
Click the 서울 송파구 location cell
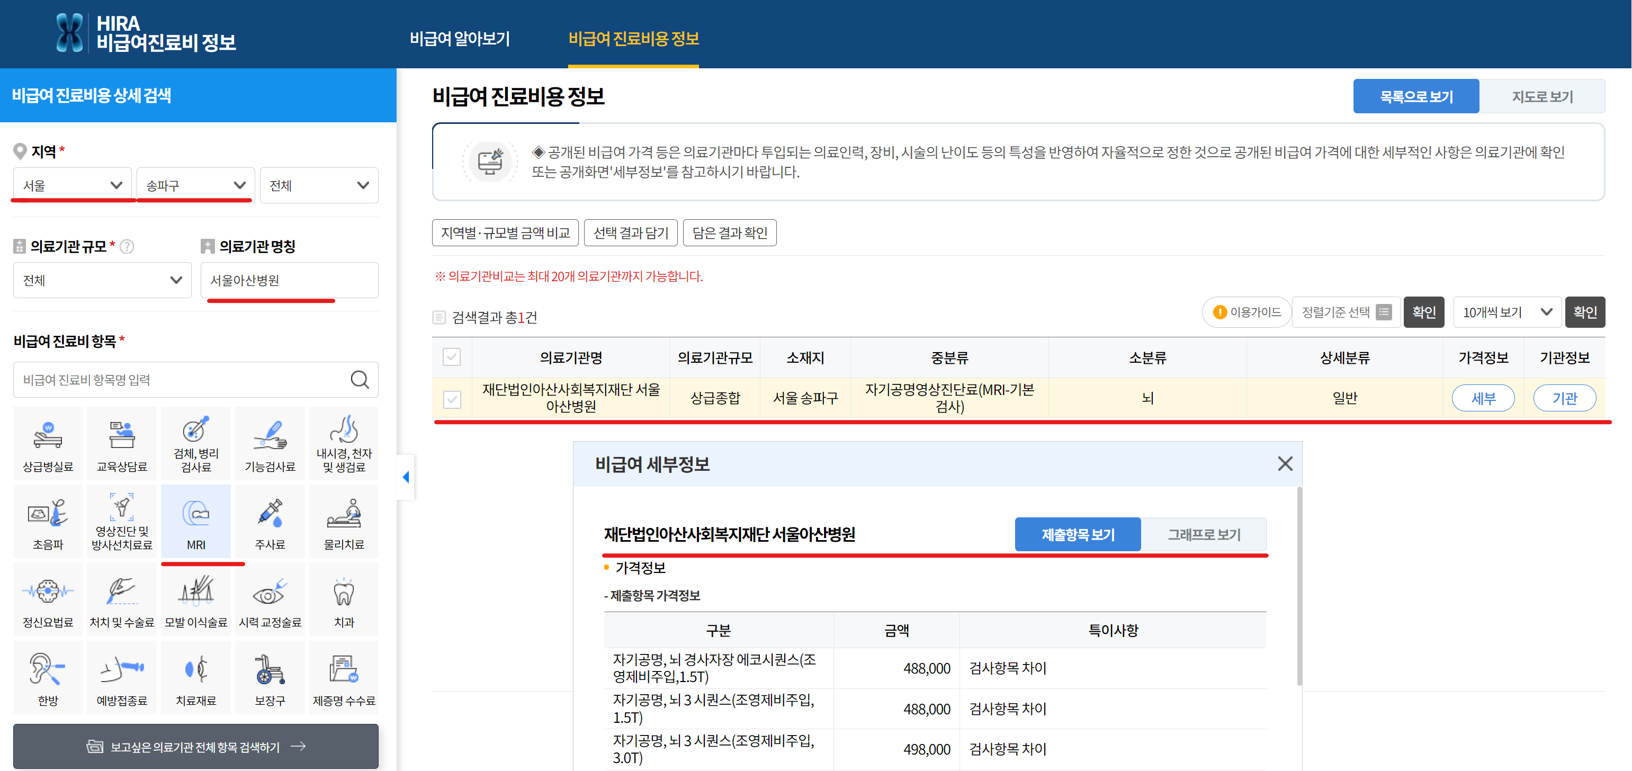coord(805,398)
